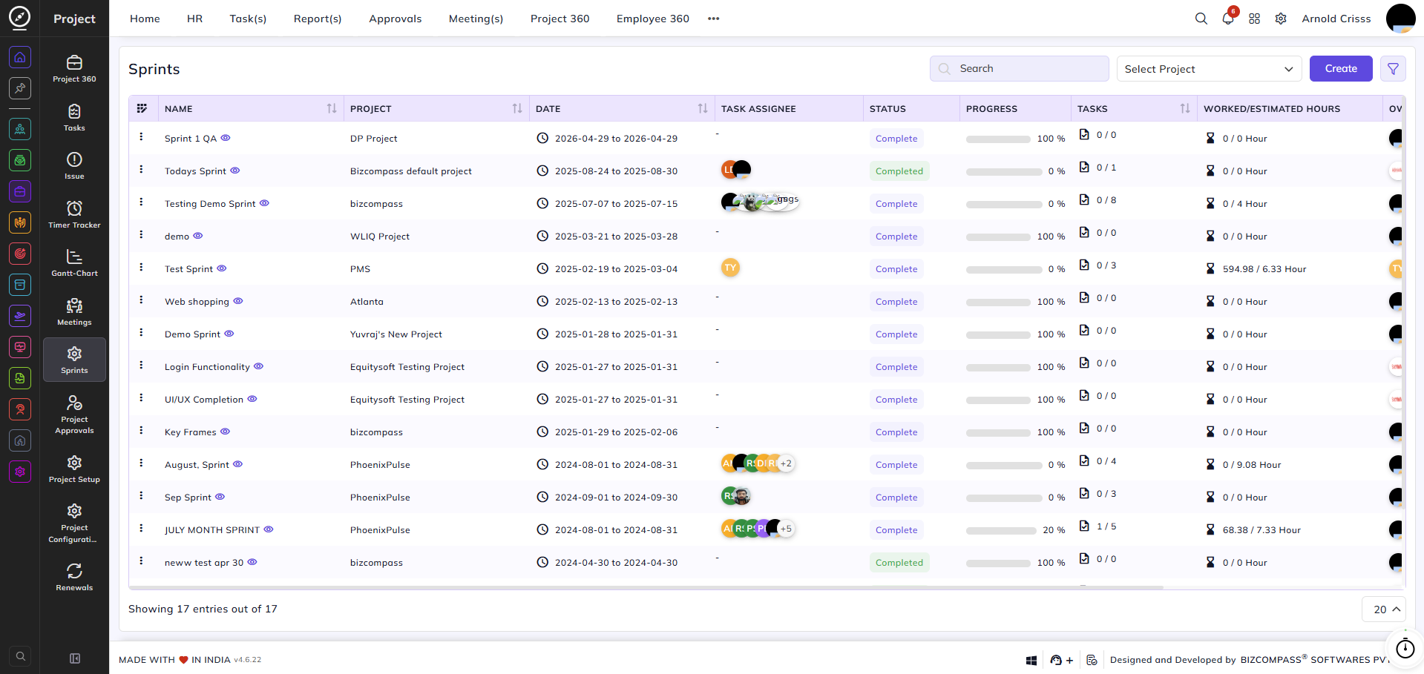Sort by the NAME column
This screenshot has height=674, width=1424.
332,108
